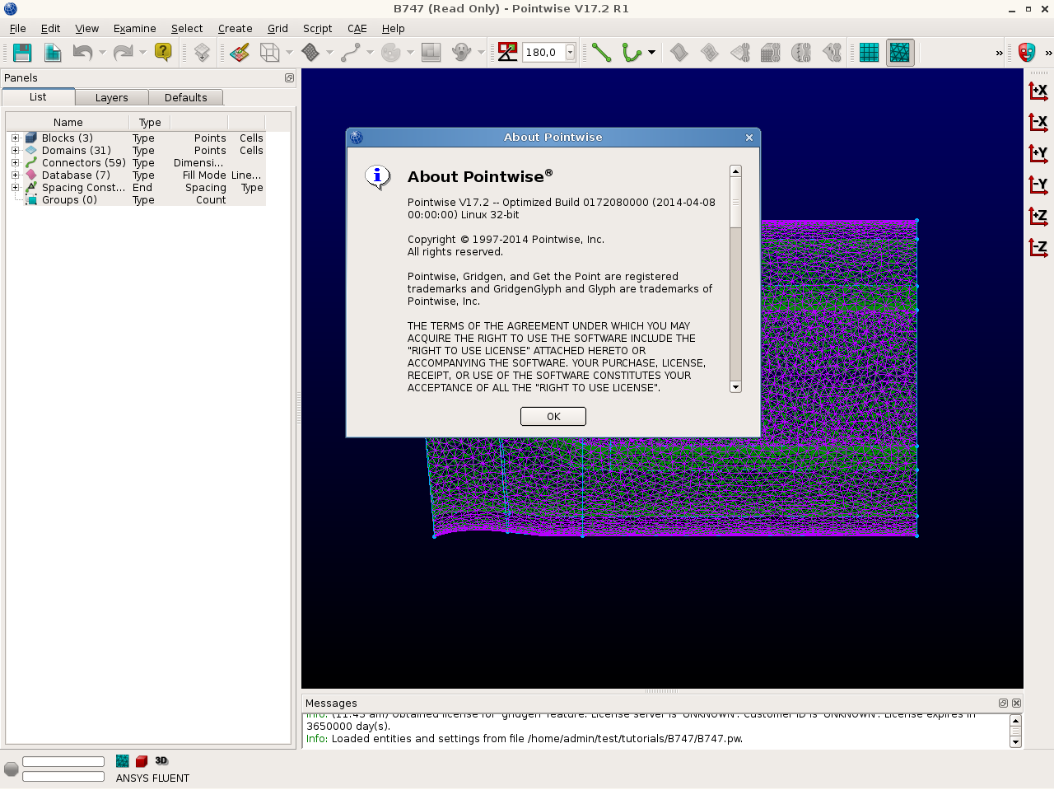
Task: Open the CAE menu
Action: 357,28
